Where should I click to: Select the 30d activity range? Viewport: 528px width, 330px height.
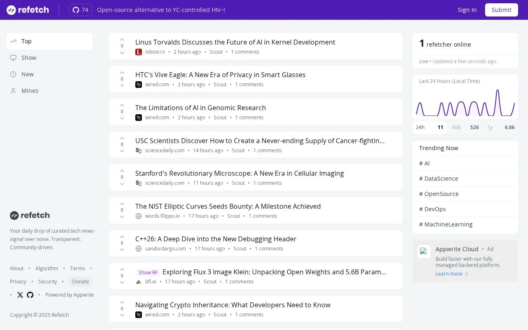(x=465, y=127)
